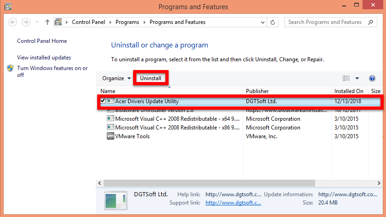Expand the chevron after Programs breadcrumb
This screenshot has width=386, height=217.
click(x=145, y=22)
